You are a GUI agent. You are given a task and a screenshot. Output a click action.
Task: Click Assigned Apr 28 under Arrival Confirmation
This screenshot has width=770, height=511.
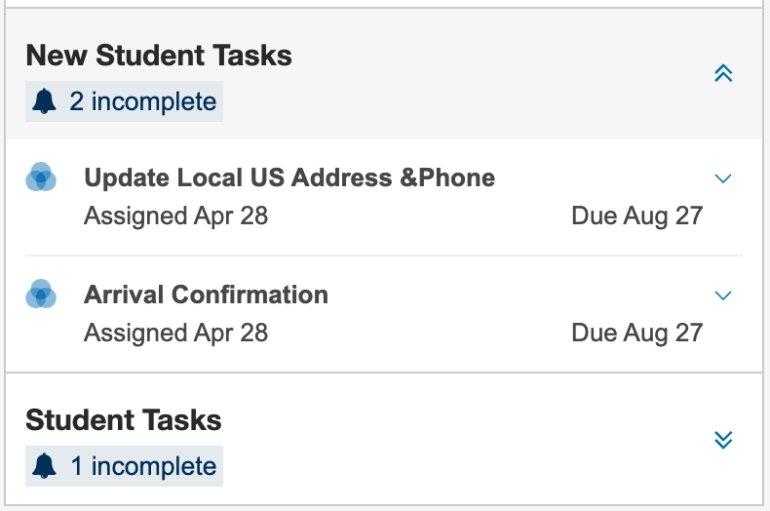(175, 333)
